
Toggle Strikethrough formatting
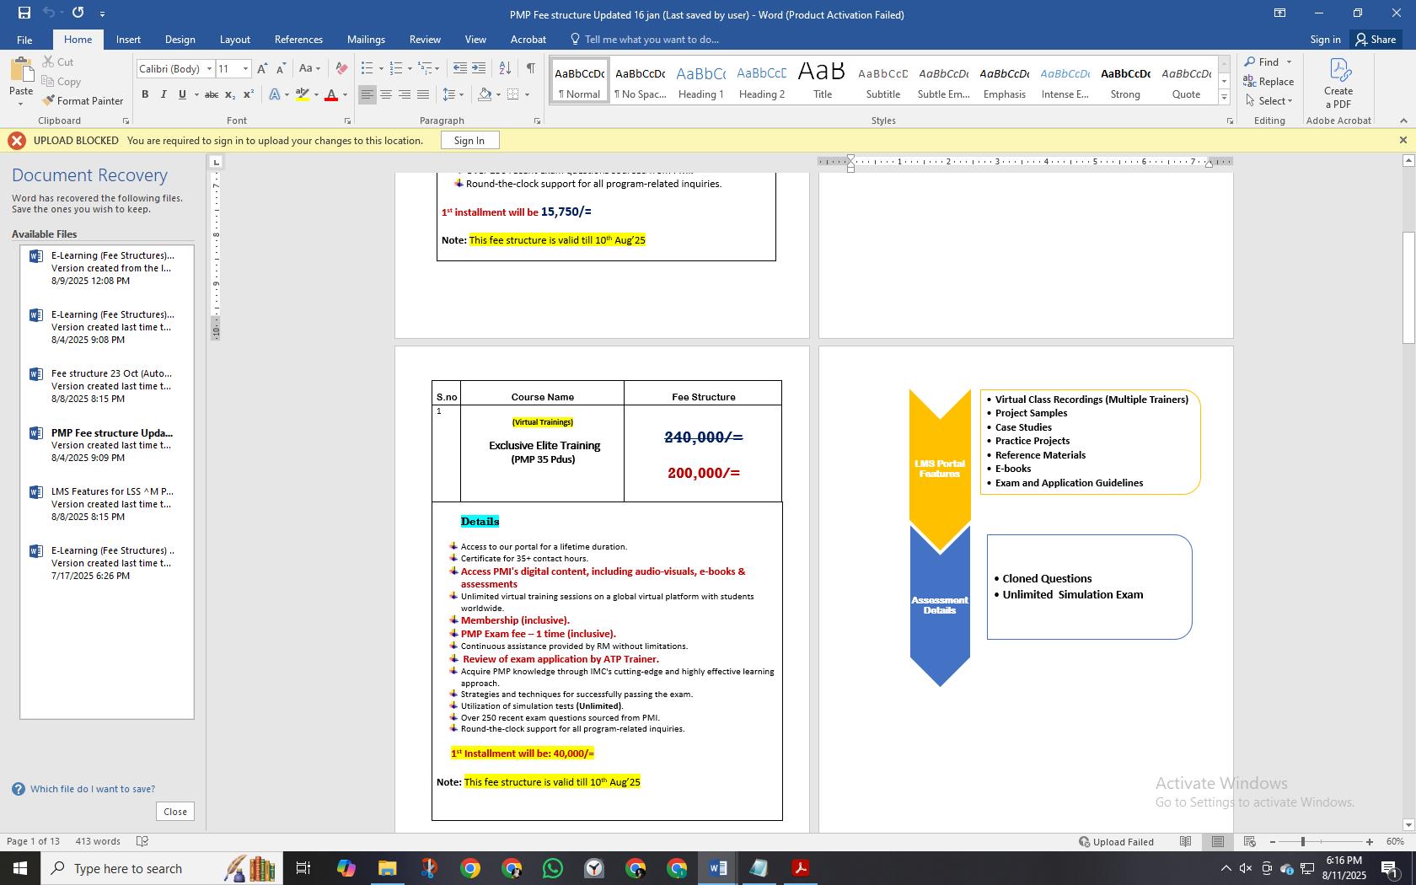click(212, 95)
